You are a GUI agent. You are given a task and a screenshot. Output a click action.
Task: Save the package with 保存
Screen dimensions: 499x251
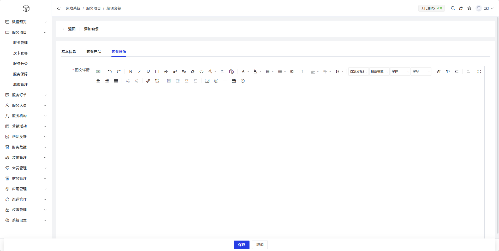pos(242,245)
